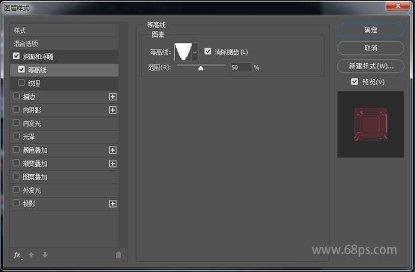Enable the 外发光 outer glow checkbox
Screen dimensions: 415x272
point(16,190)
